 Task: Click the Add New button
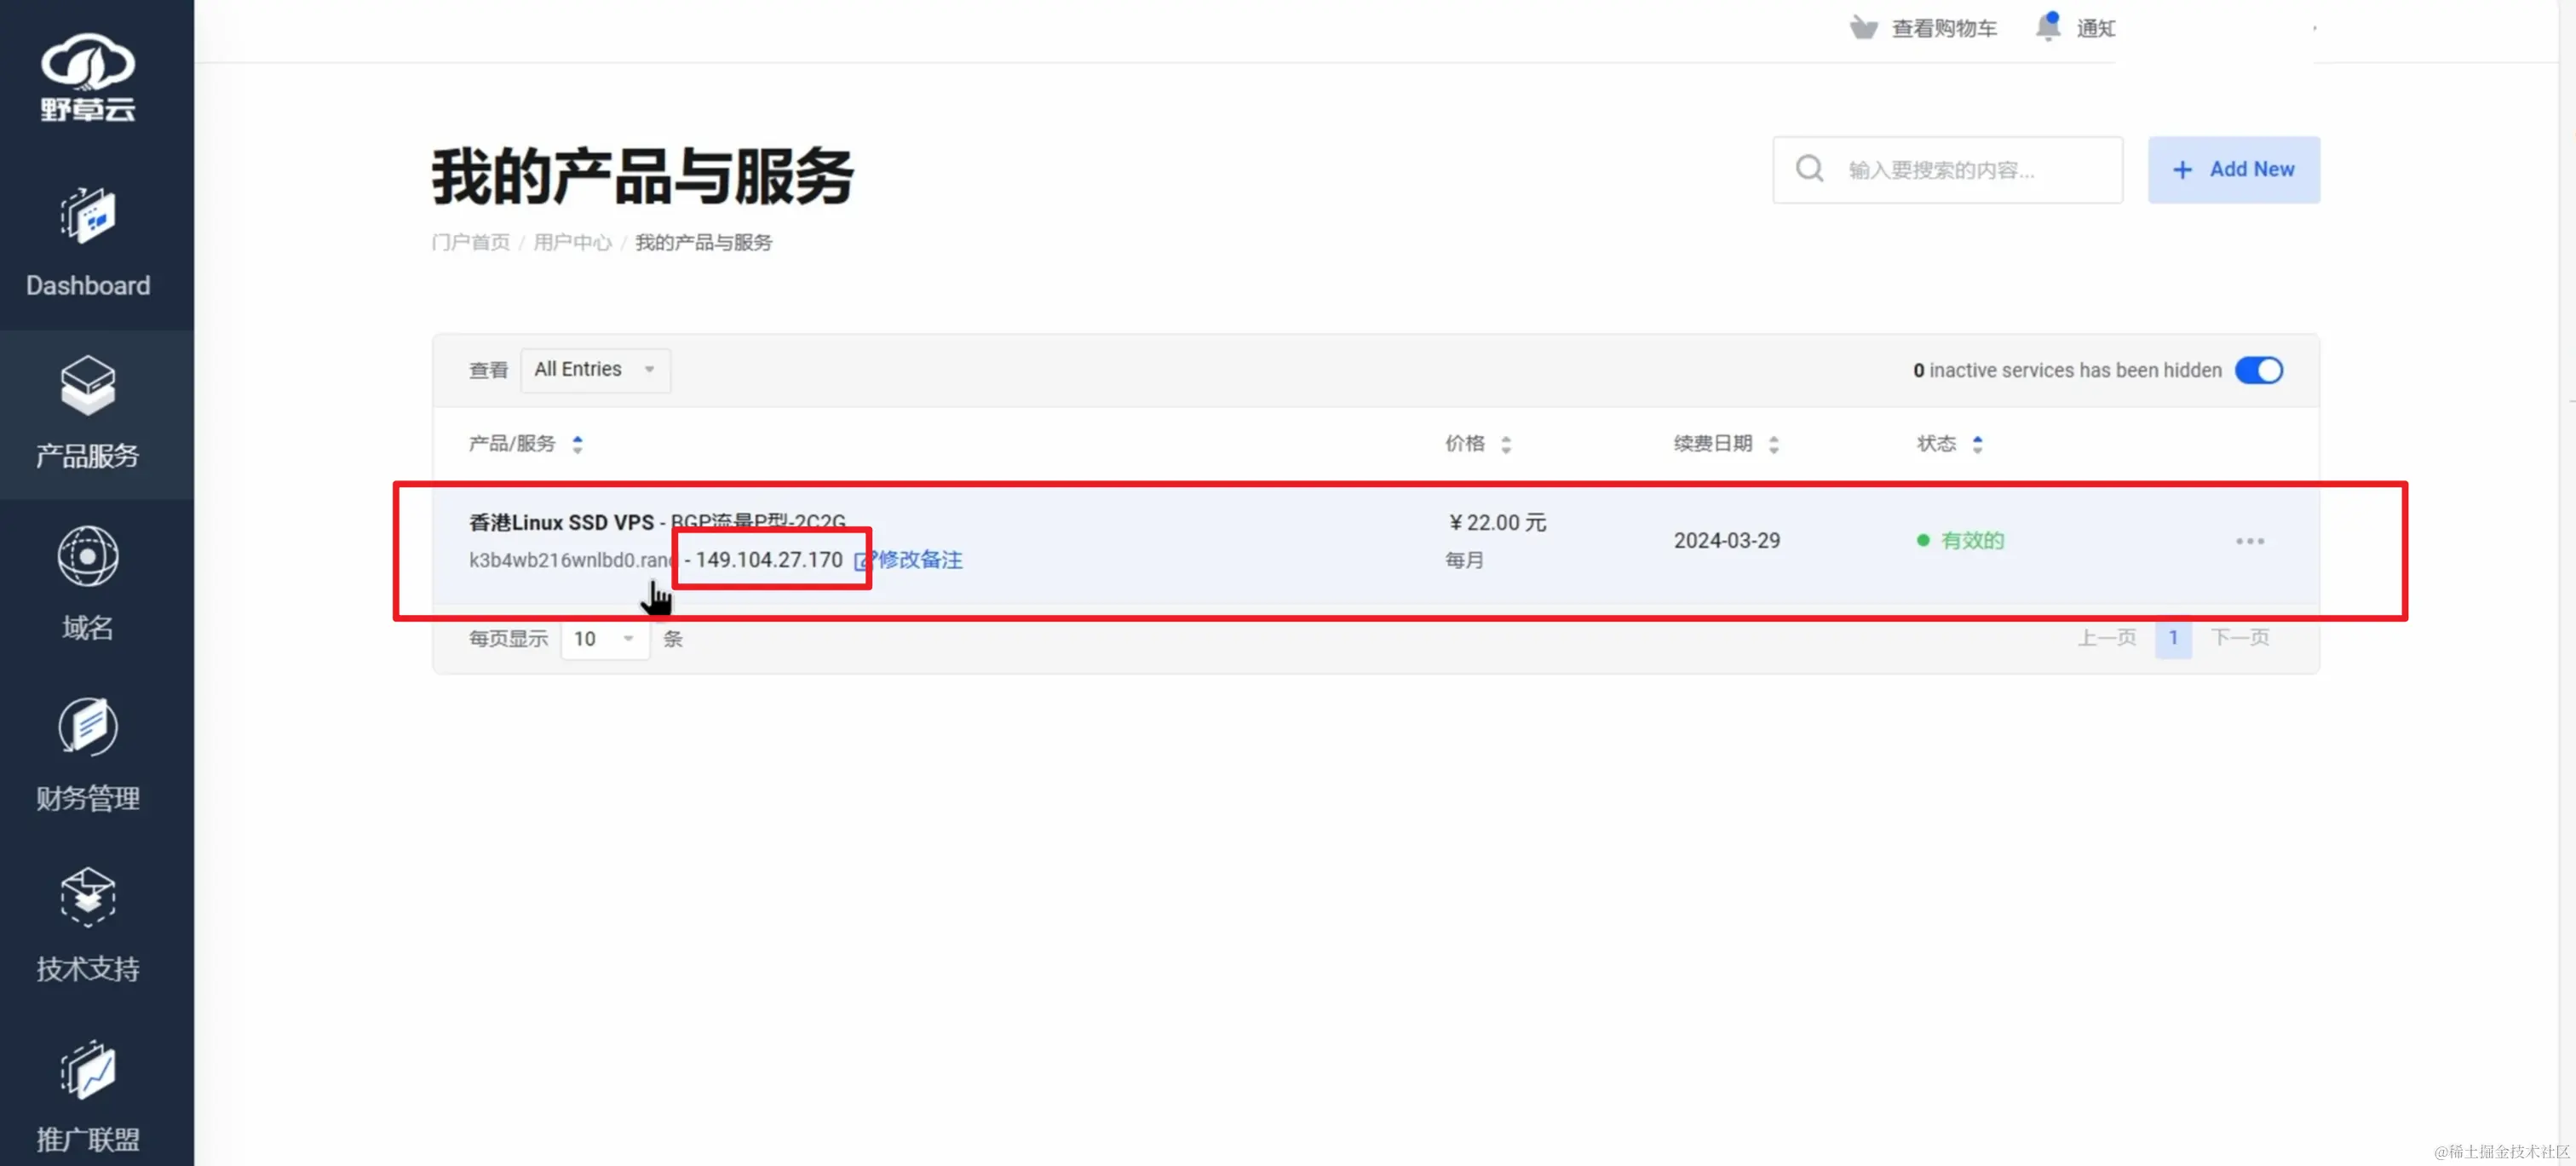[2233, 170]
